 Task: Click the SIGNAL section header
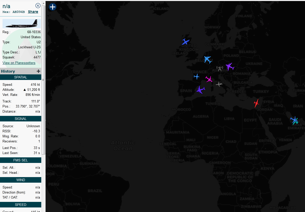tap(21, 119)
